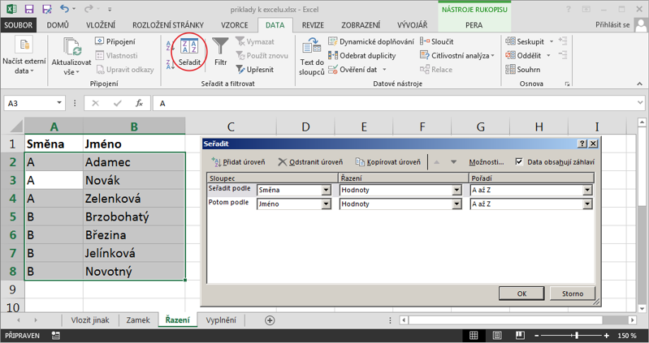The width and height of the screenshot is (649, 343).
Task: Click the Save icon in quick access toolbar
Action: [x=29, y=9]
